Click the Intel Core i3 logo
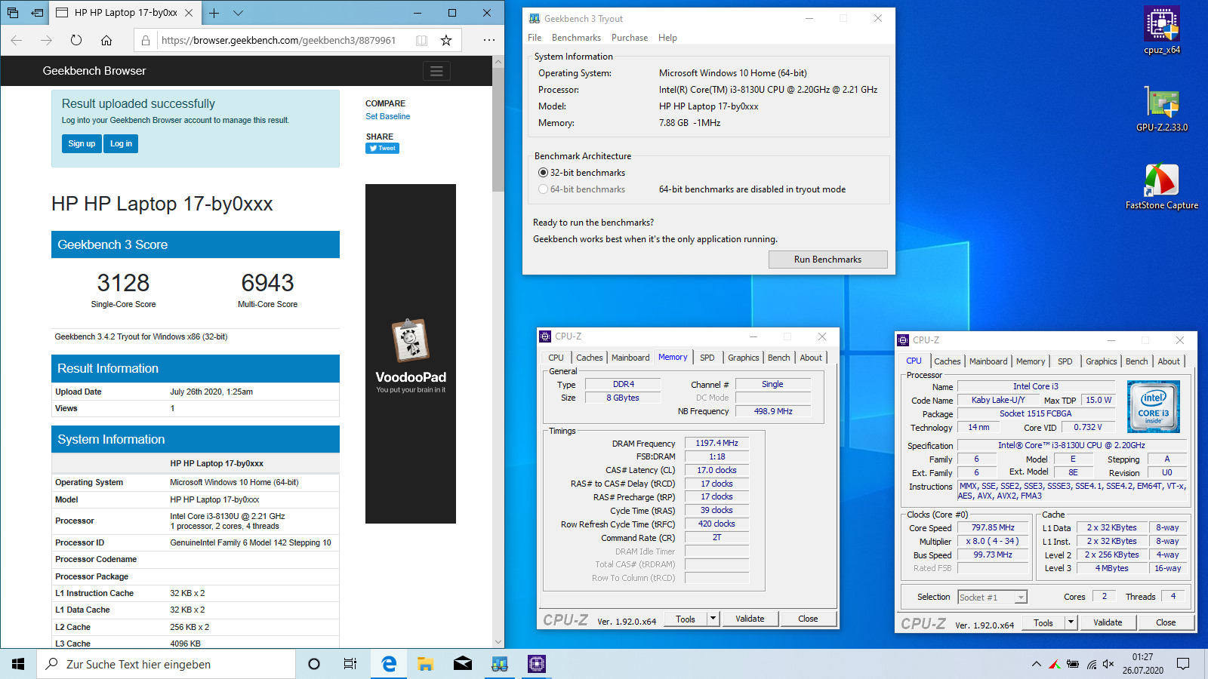 click(x=1153, y=407)
